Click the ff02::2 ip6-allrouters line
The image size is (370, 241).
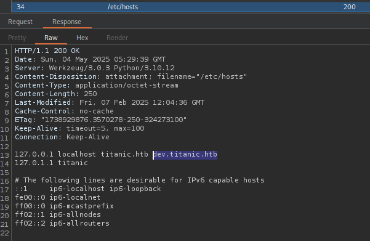(x=62, y=223)
